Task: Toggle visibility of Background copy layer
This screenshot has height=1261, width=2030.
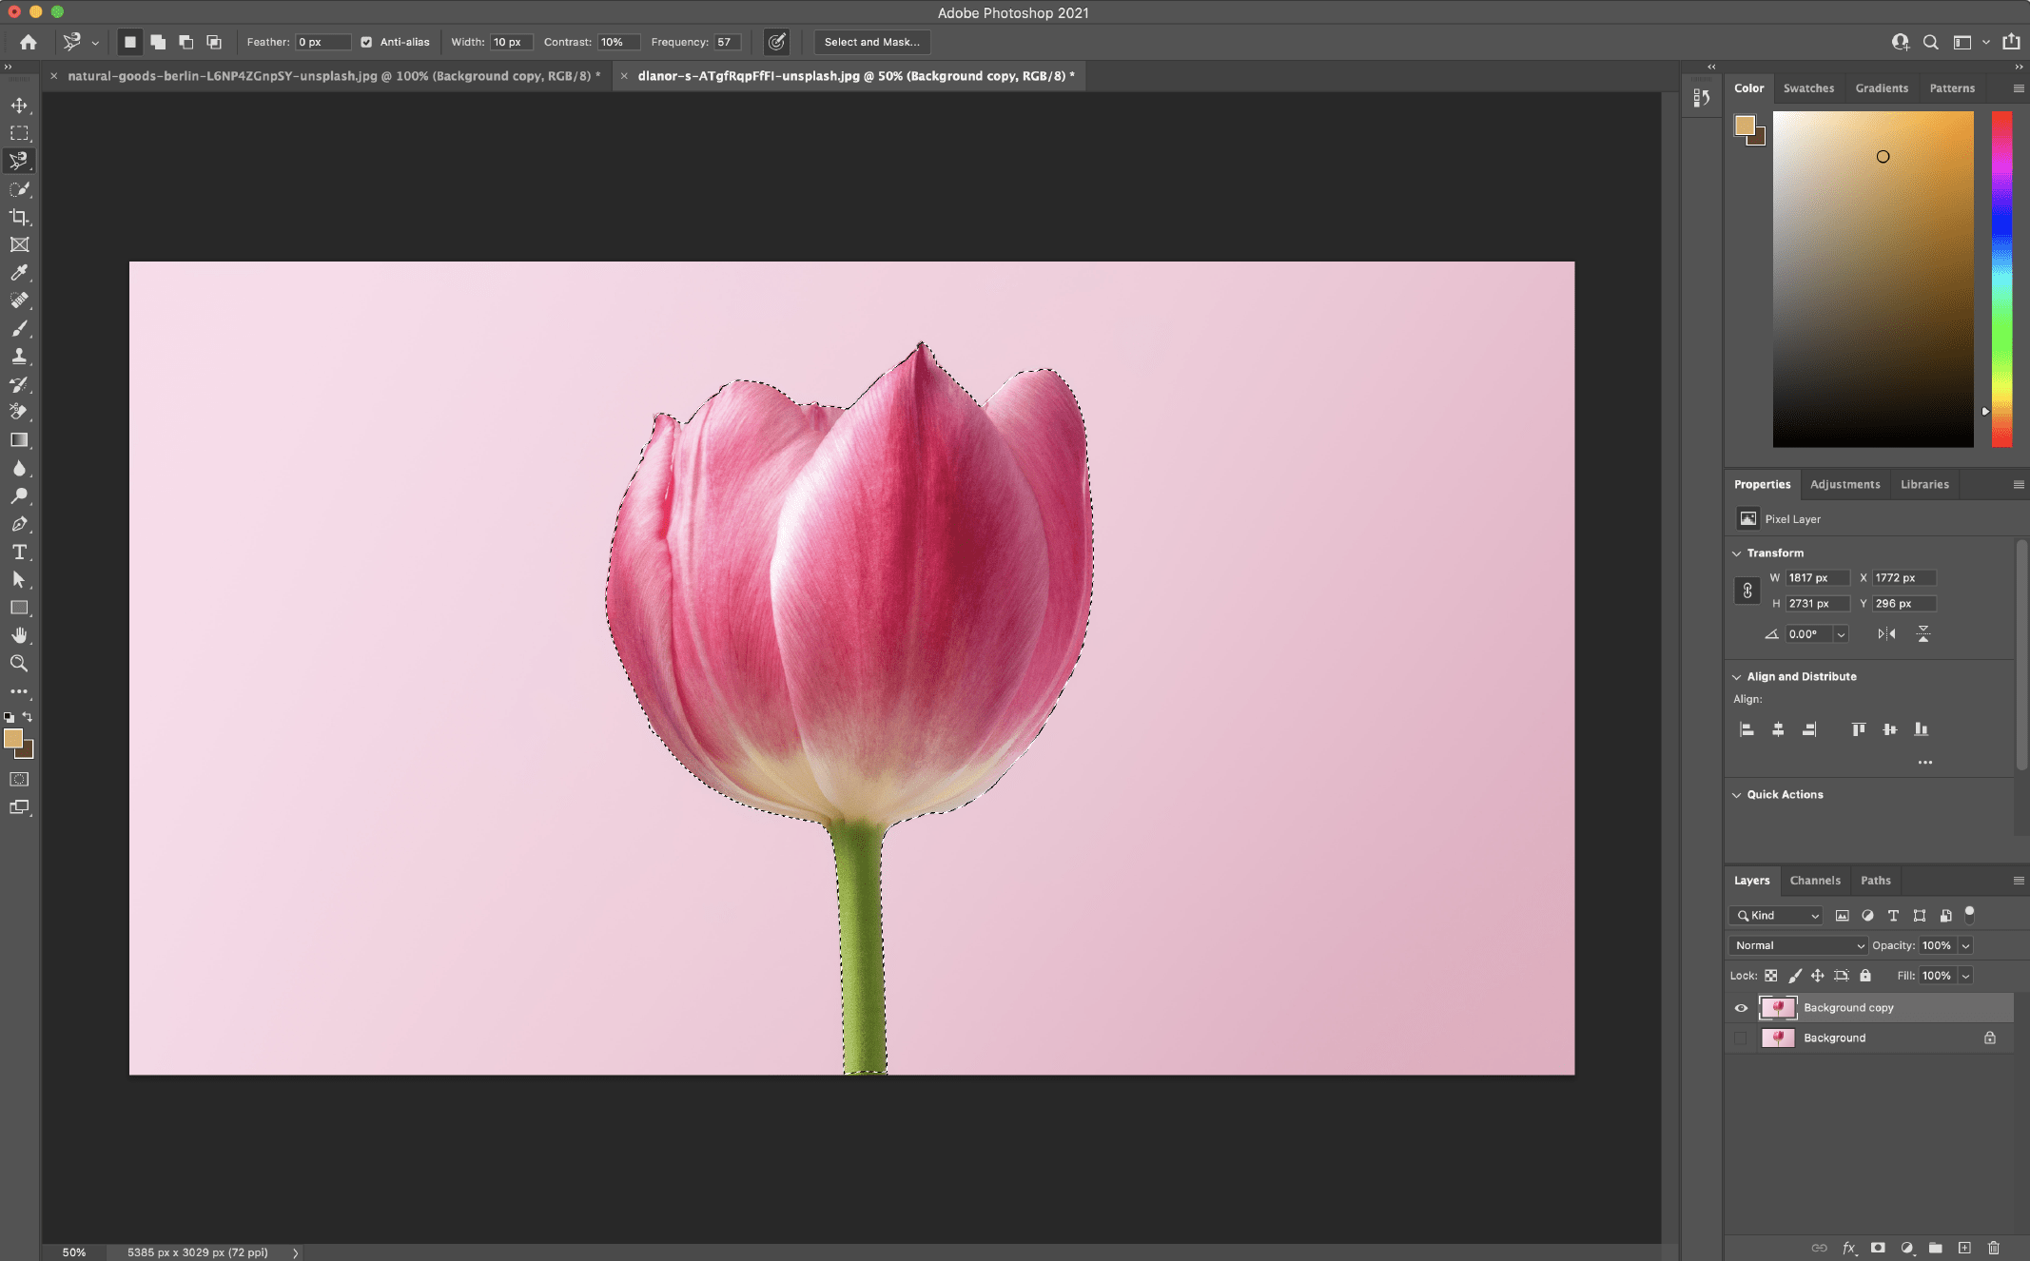Action: [1741, 1007]
